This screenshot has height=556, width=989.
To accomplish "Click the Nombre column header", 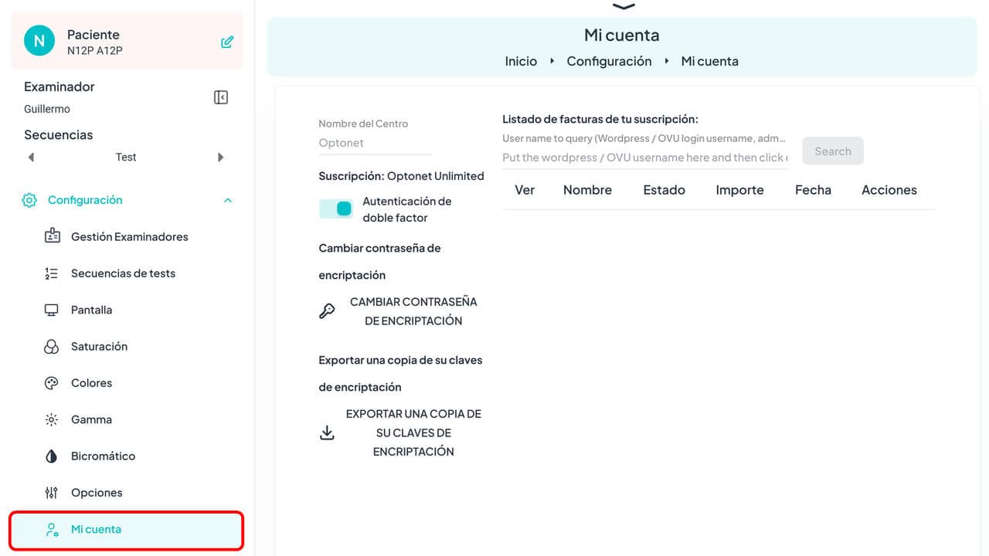I will click(587, 190).
